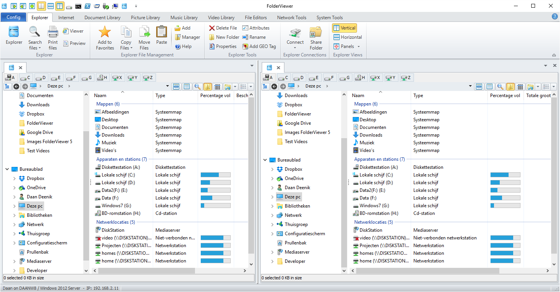The width and height of the screenshot is (560, 292).
Task: Open left pane address bar dropdown
Action: point(167,87)
